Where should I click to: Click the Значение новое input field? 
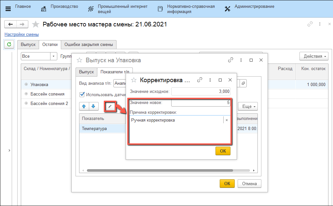coord(201,103)
